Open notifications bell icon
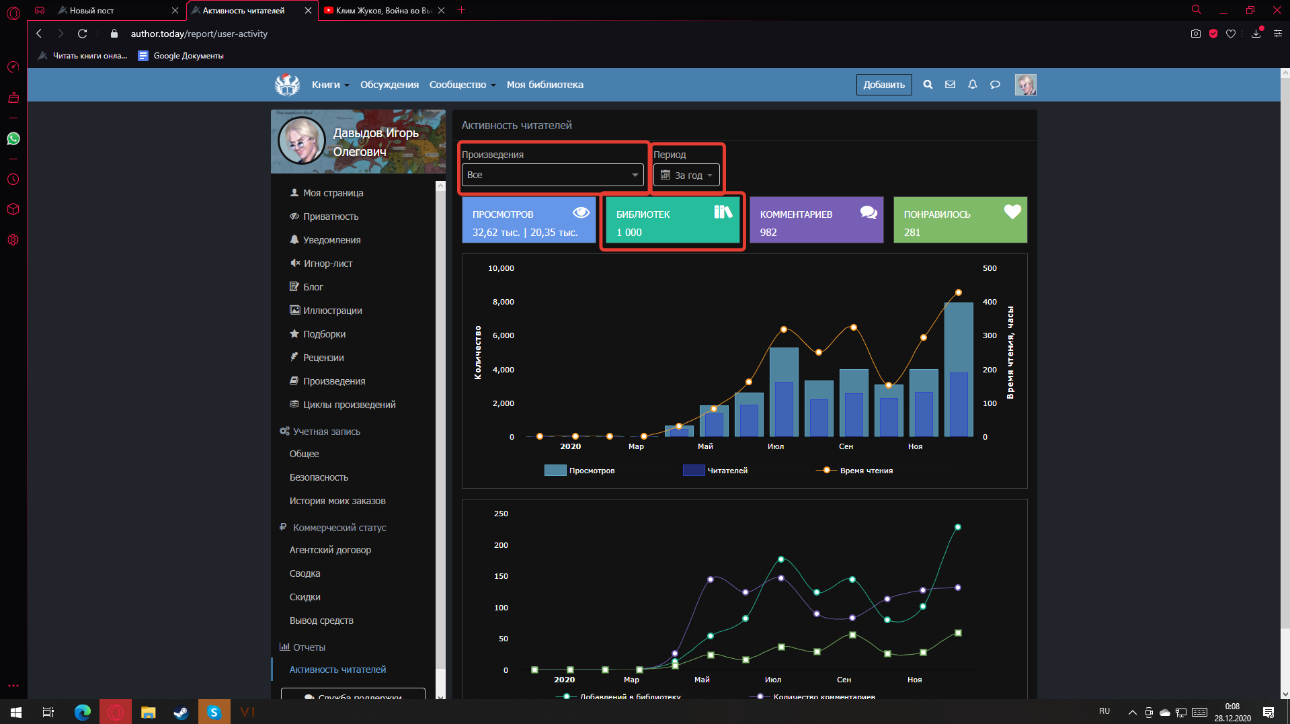The width and height of the screenshot is (1290, 724). (x=972, y=85)
